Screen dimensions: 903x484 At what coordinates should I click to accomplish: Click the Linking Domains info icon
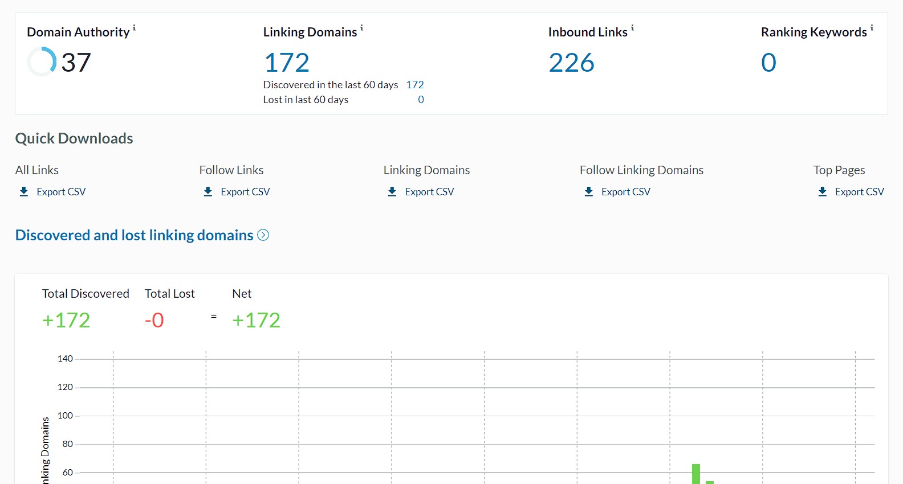pyautogui.click(x=361, y=27)
